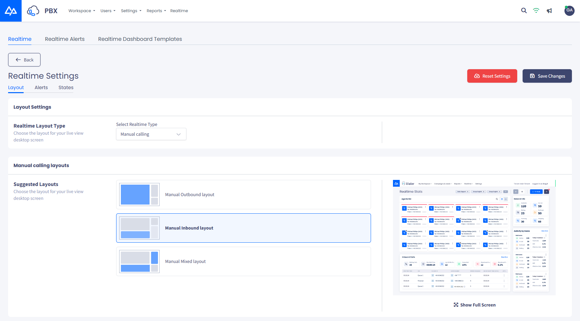Select the Alerts sub-tab
The height and width of the screenshot is (321, 580).
41,87
